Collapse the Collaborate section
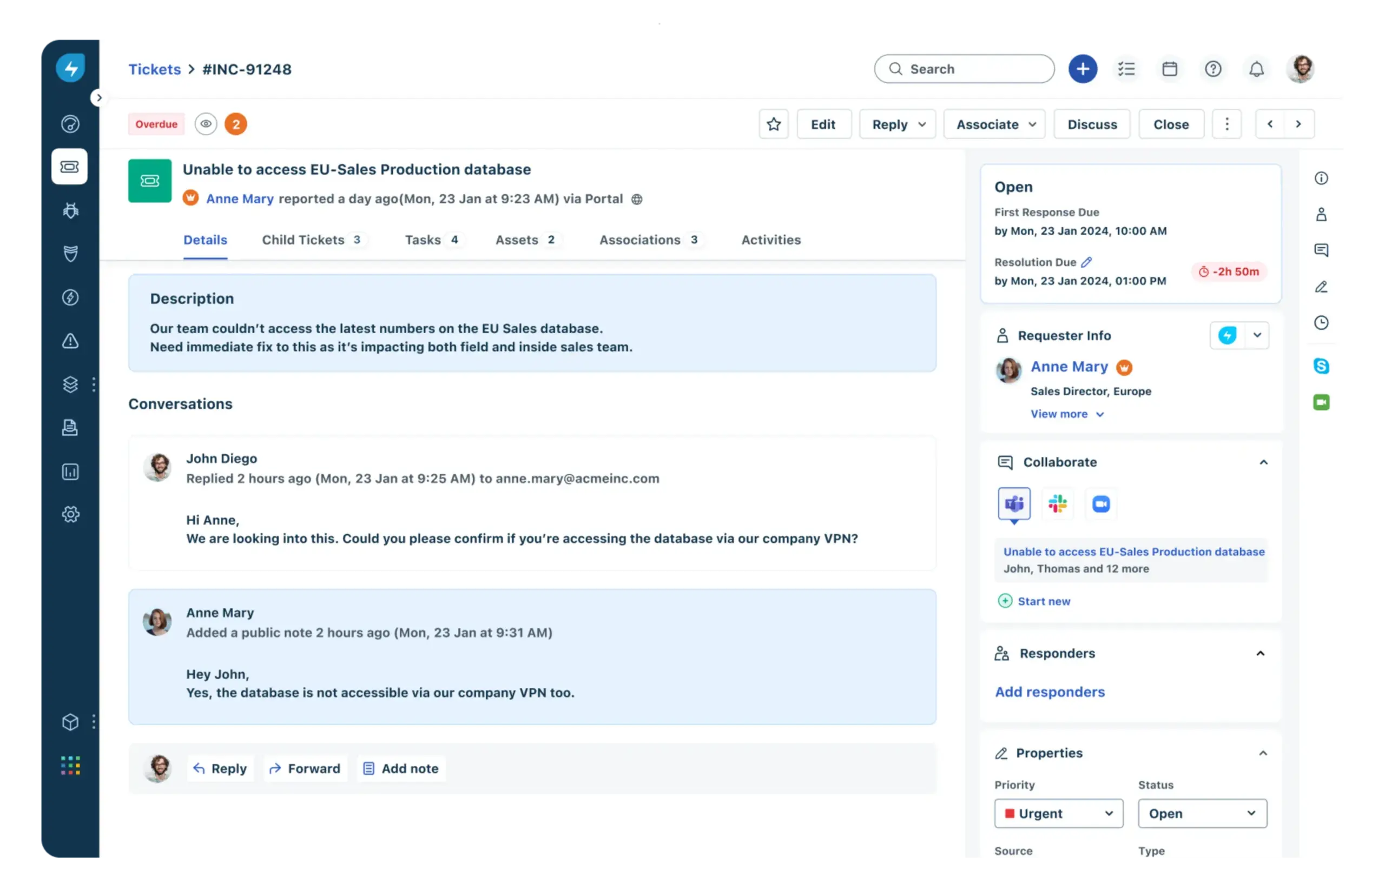This screenshot has width=1385, height=896. pyautogui.click(x=1263, y=462)
